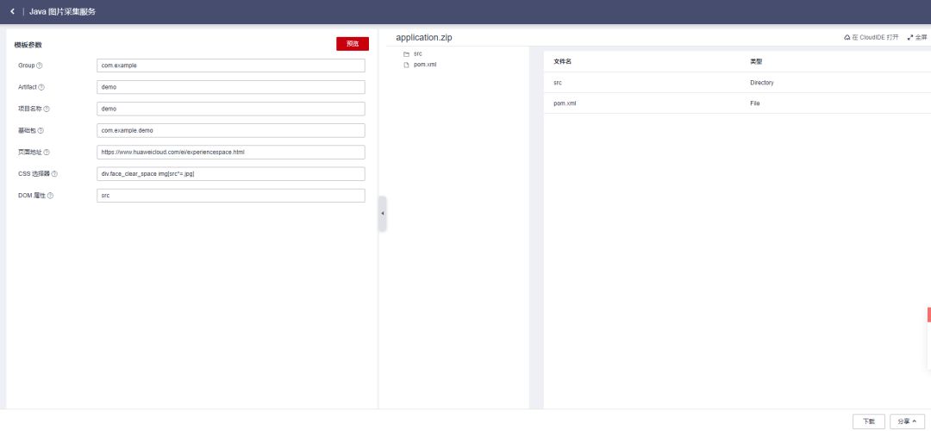Screen dimensions: 931x431
Task: Click the help icon beside CSS 选择器
Action: point(54,174)
